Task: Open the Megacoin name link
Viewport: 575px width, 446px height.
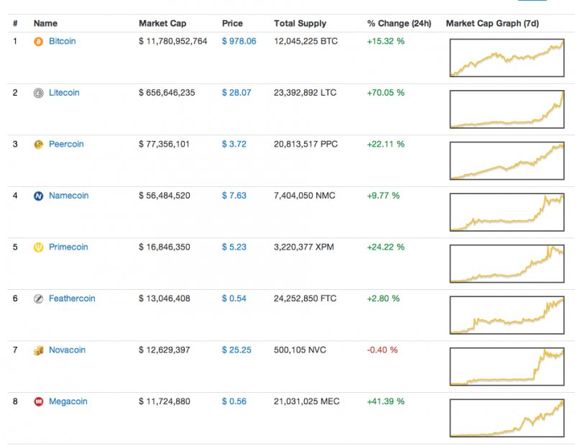Action: (x=68, y=401)
